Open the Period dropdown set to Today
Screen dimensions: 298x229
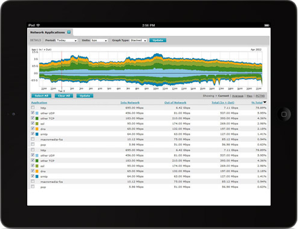[66, 40]
